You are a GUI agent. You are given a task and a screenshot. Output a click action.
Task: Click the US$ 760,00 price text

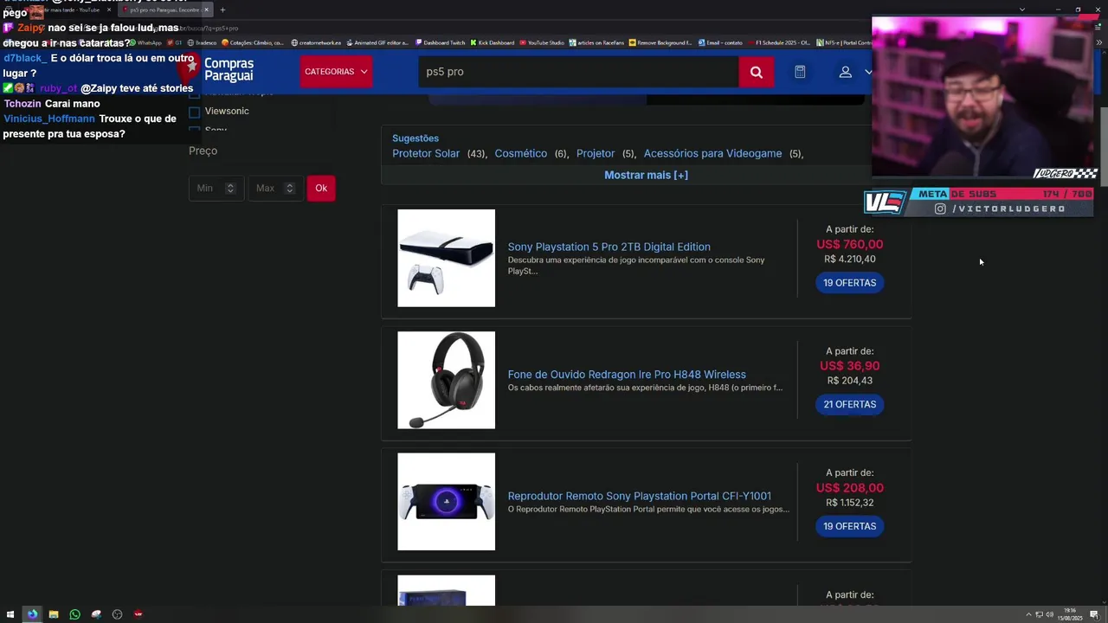[849, 244]
